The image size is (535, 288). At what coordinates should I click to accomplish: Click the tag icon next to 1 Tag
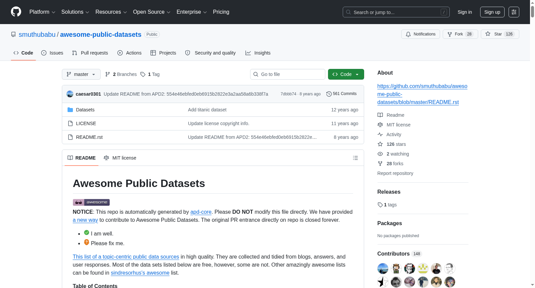(x=143, y=74)
